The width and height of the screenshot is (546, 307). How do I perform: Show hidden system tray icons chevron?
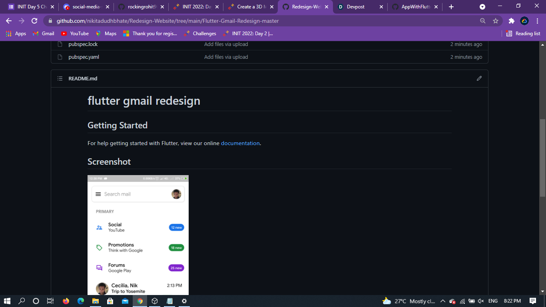[442, 301]
